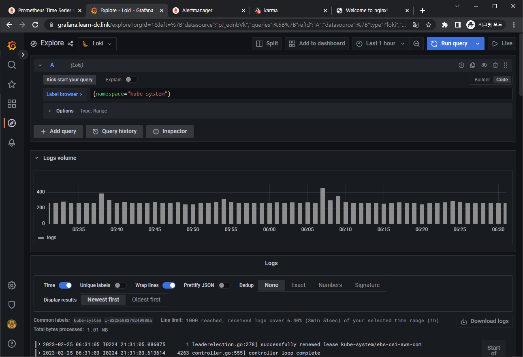523x357 pixels.
Task: Share Explore link via share icon
Action: point(70,44)
